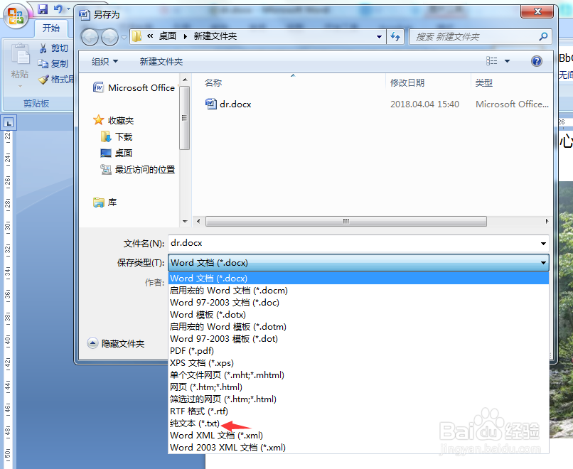This screenshot has width=573, height=469.
Task: Click the sidebar vertical scrollbar thumb
Action: click(x=185, y=118)
